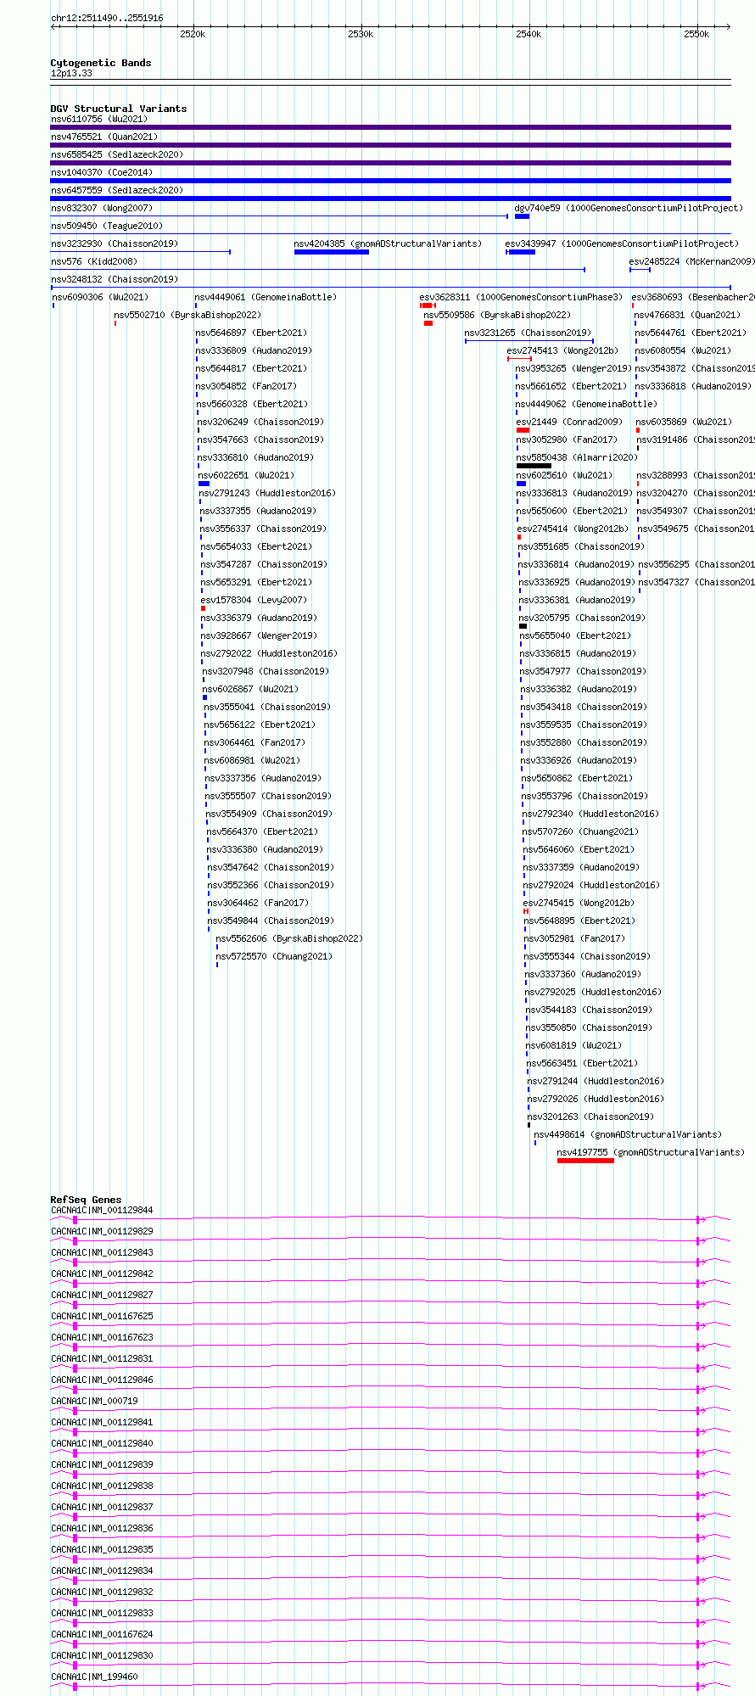Select the nsv3231265 (Chaisson2019) label
Screen dimensions: 755x1696
(x=528, y=333)
